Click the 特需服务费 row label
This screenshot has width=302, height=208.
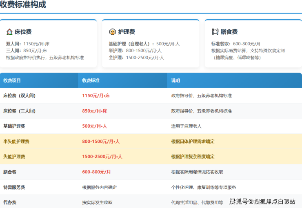pos(14,187)
